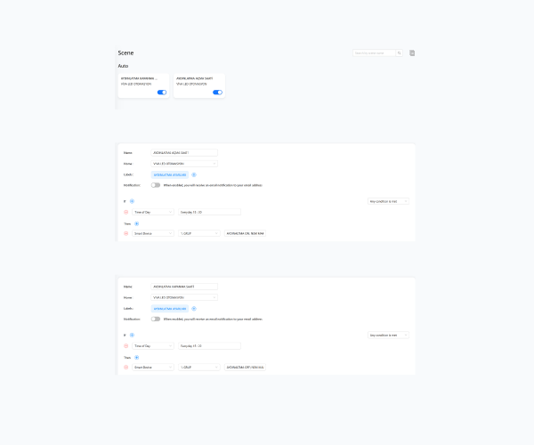This screenshot has height=445, width=534.
Task: Open the AYDINLATMA KAPANMA scene card title
Action: click(x=140, y=78)
